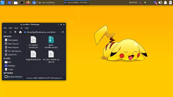Minimize the File Manager window
173x97 pixels.
coord(58,25)
